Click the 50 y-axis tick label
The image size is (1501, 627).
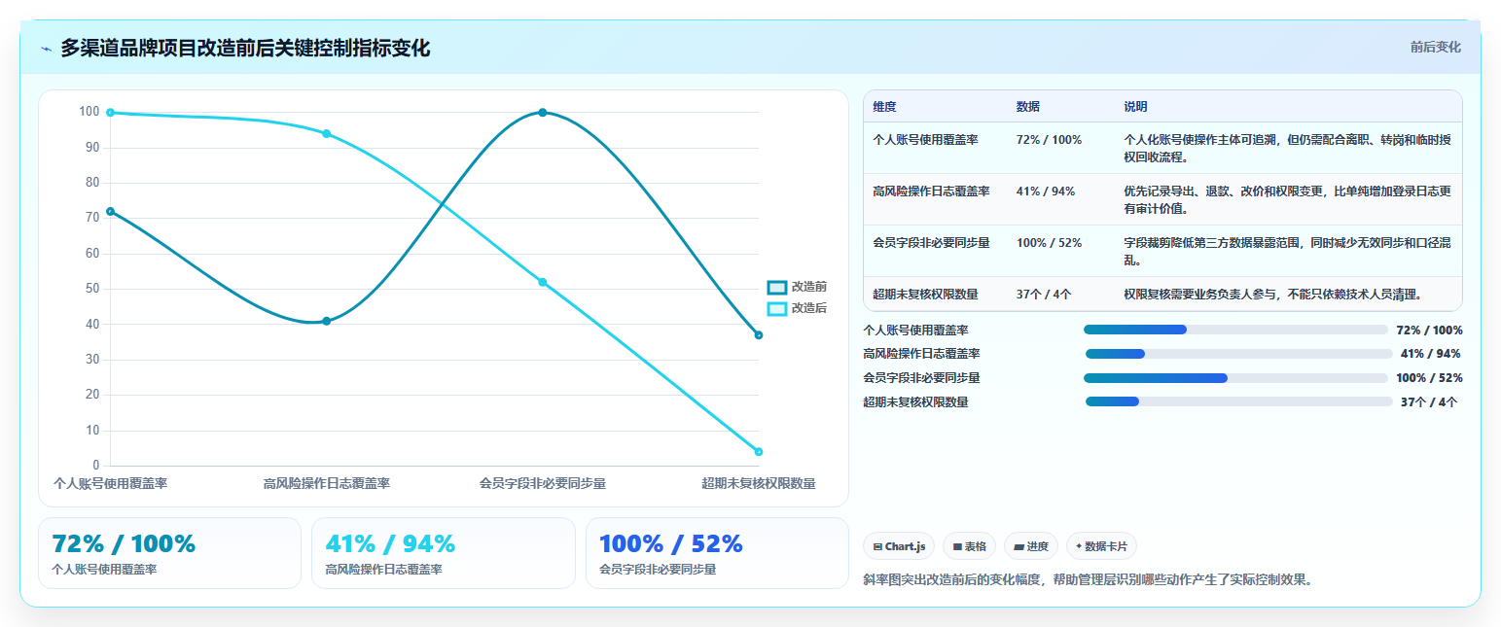point(92,289)
